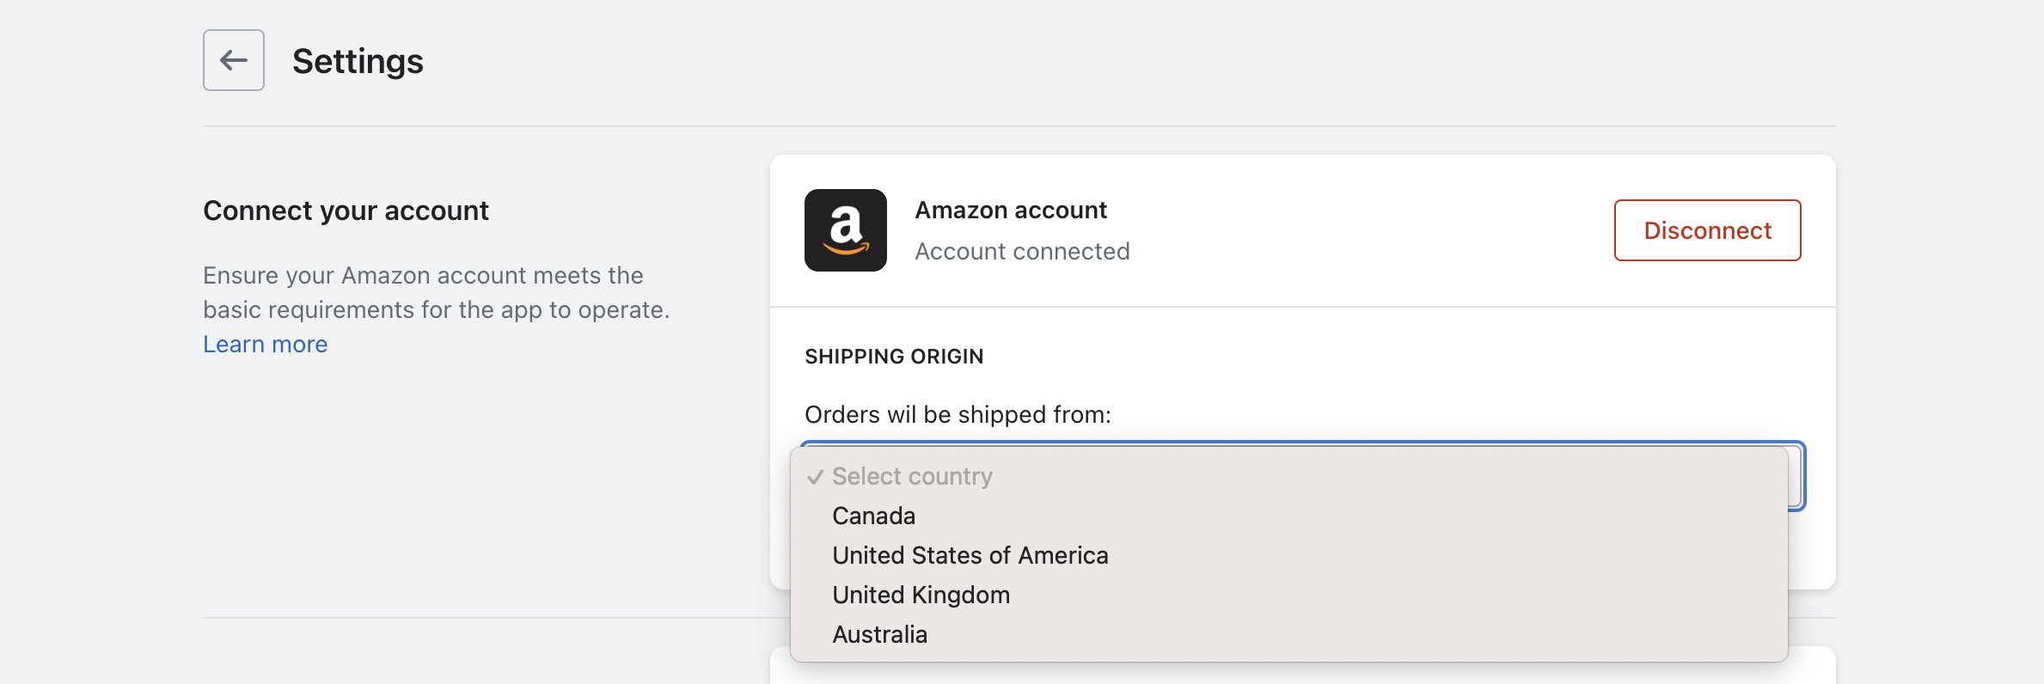Click the Settings page title
The height and width of the screenshot is (684, 2044).
tap(358, 61)
